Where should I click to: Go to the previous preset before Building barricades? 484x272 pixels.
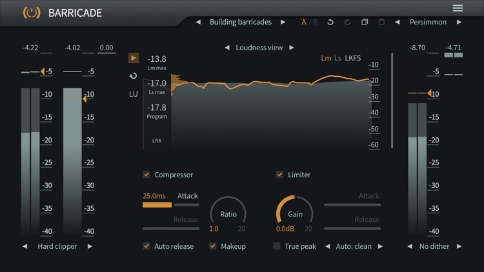(x=199, y=22)
